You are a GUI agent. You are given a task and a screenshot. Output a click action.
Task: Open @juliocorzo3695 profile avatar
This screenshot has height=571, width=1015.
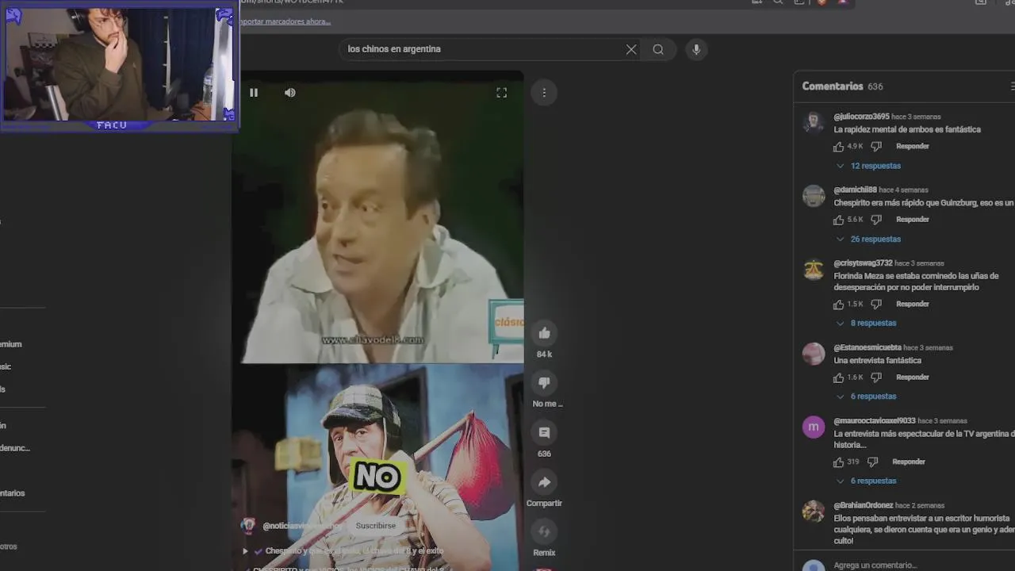point(814,122)
